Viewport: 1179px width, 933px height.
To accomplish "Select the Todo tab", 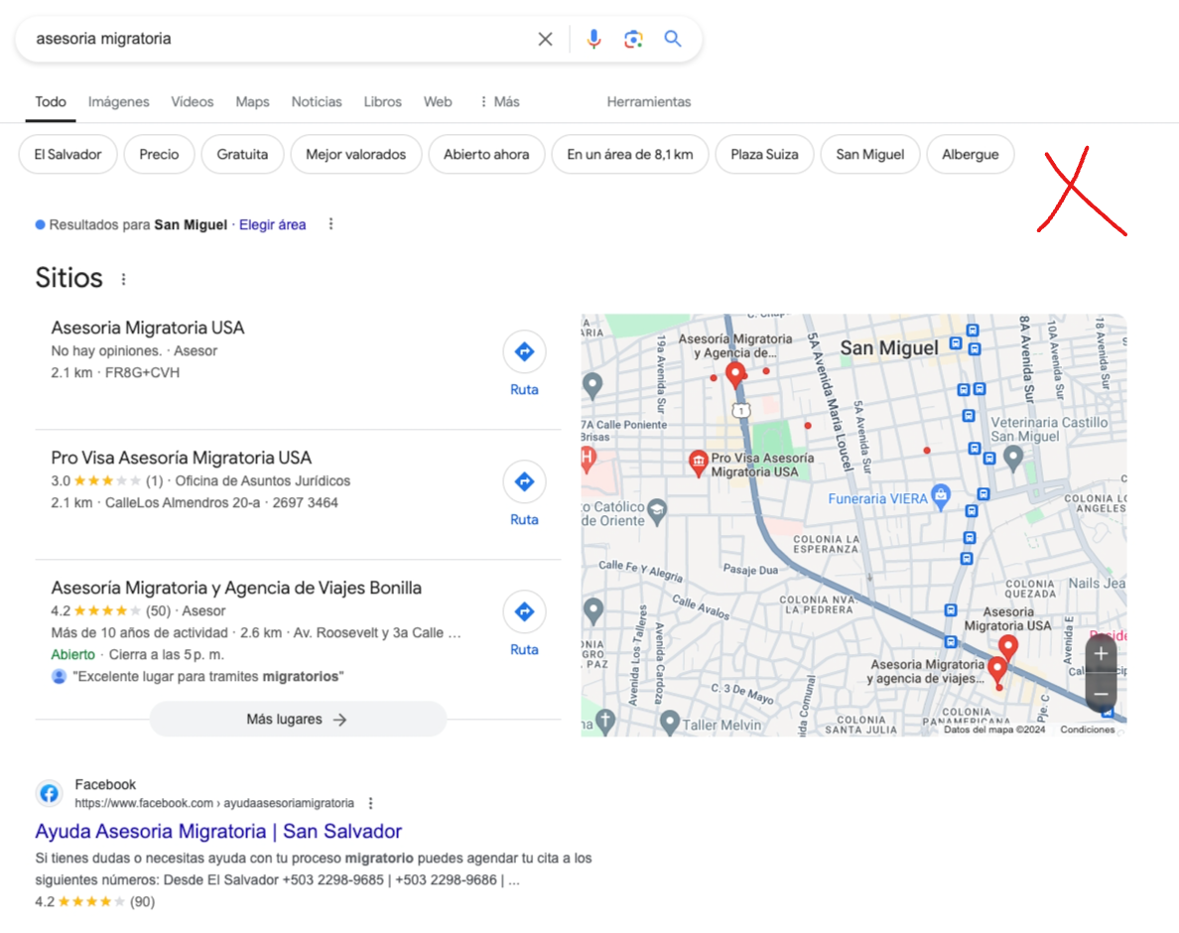I will tap(51, 101).
